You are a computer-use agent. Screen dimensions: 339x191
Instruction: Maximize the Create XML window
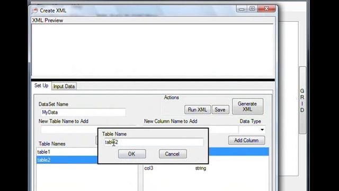[252, 9]
